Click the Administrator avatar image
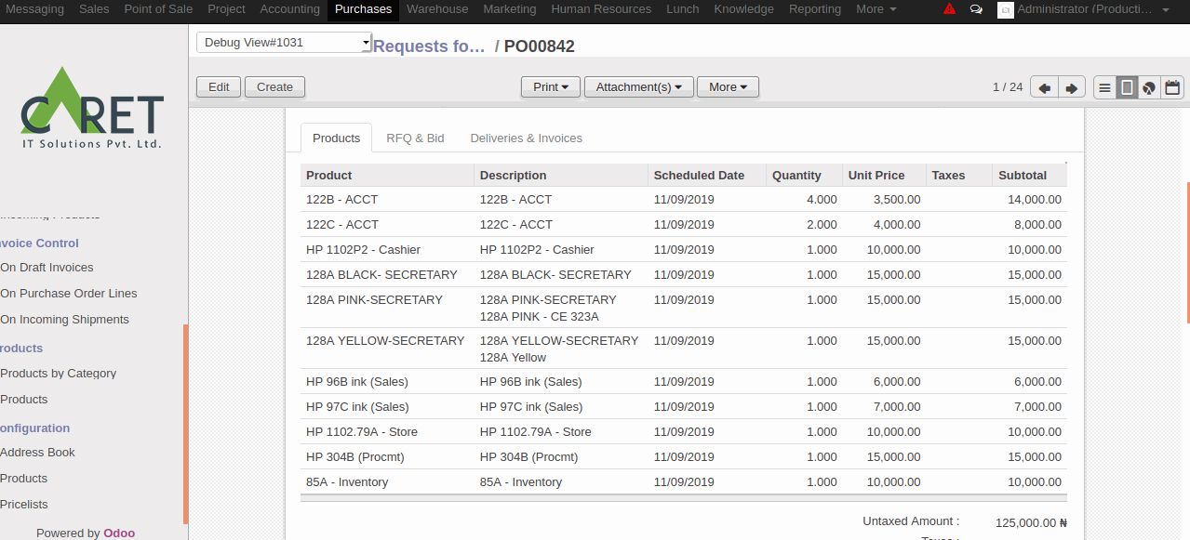 pyautogui.click(x=1005, y=9)
